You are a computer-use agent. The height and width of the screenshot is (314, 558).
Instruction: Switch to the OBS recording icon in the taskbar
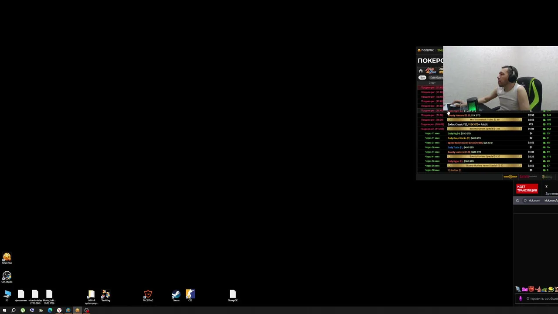86,311
